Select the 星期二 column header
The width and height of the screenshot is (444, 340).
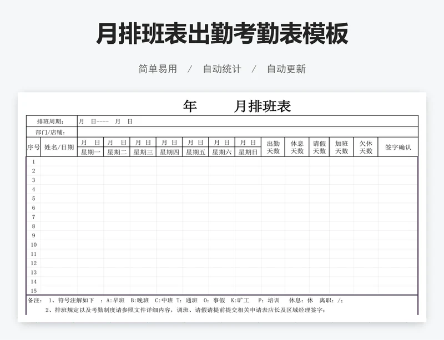pos(117,152)
